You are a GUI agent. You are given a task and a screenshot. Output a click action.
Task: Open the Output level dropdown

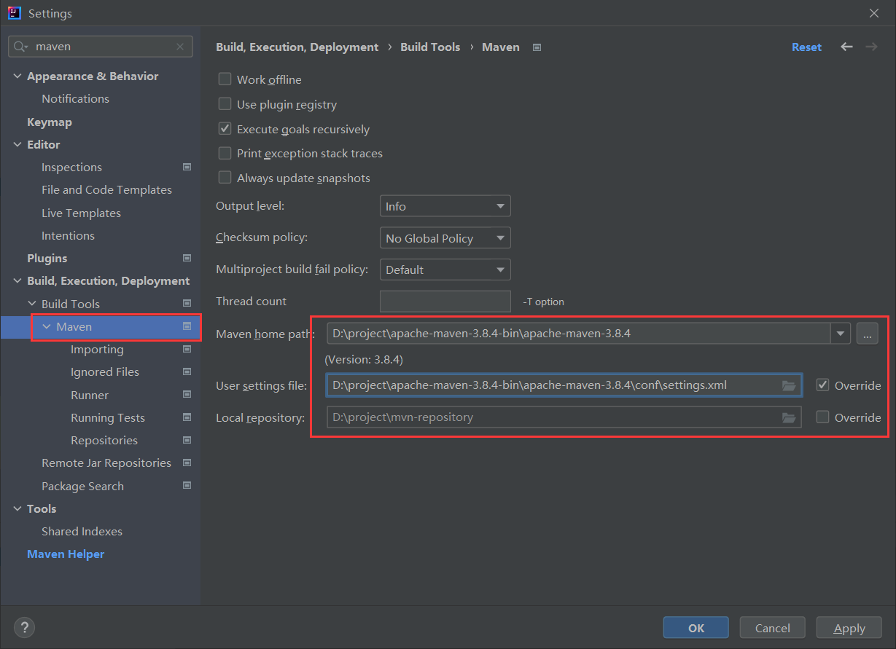click(x=445, y=206)
